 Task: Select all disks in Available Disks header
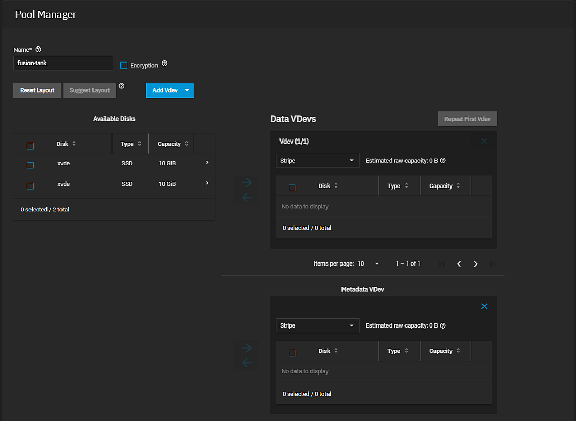[x=30, y=146]
